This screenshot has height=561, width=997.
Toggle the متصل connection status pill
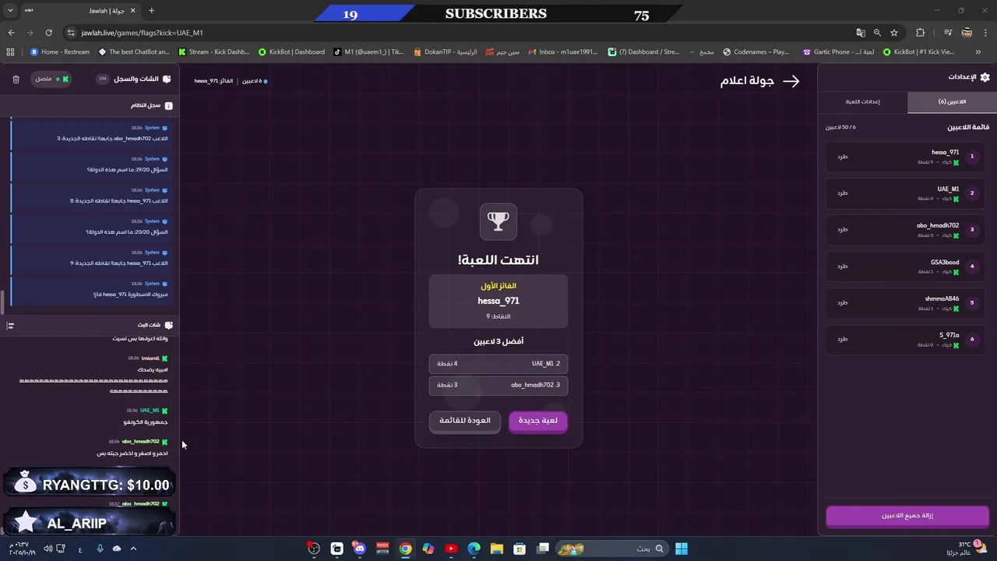click(x=51, y=79)
